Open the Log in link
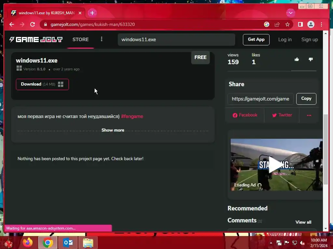Image resolution: width=333 pixels, height=249 pixels. pyautogui.click(x=285, y=40)
